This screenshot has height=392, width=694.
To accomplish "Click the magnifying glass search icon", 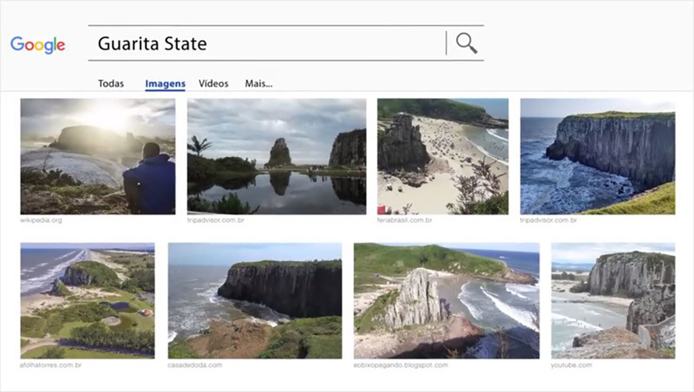I will (466, 44).
